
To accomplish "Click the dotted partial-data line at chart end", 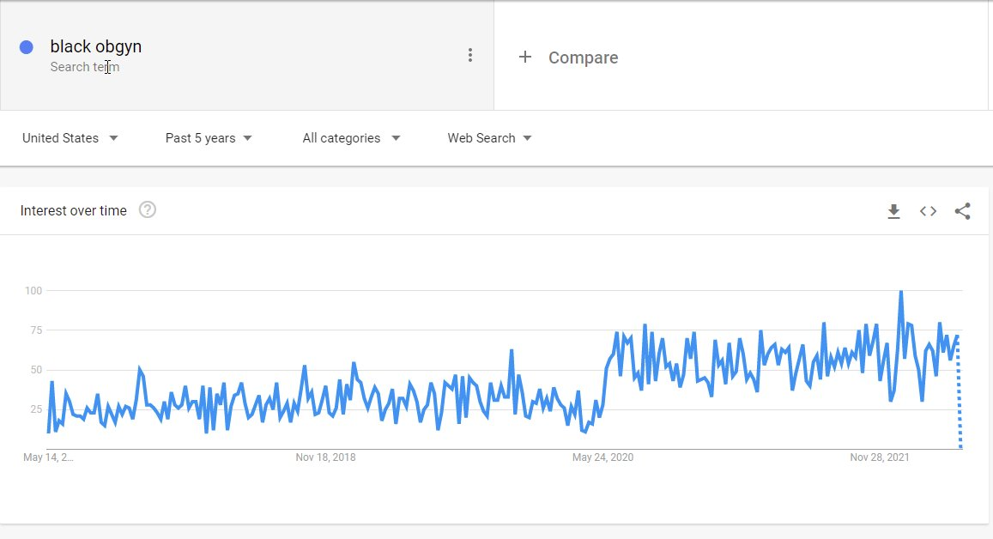I will coord(960,393).
